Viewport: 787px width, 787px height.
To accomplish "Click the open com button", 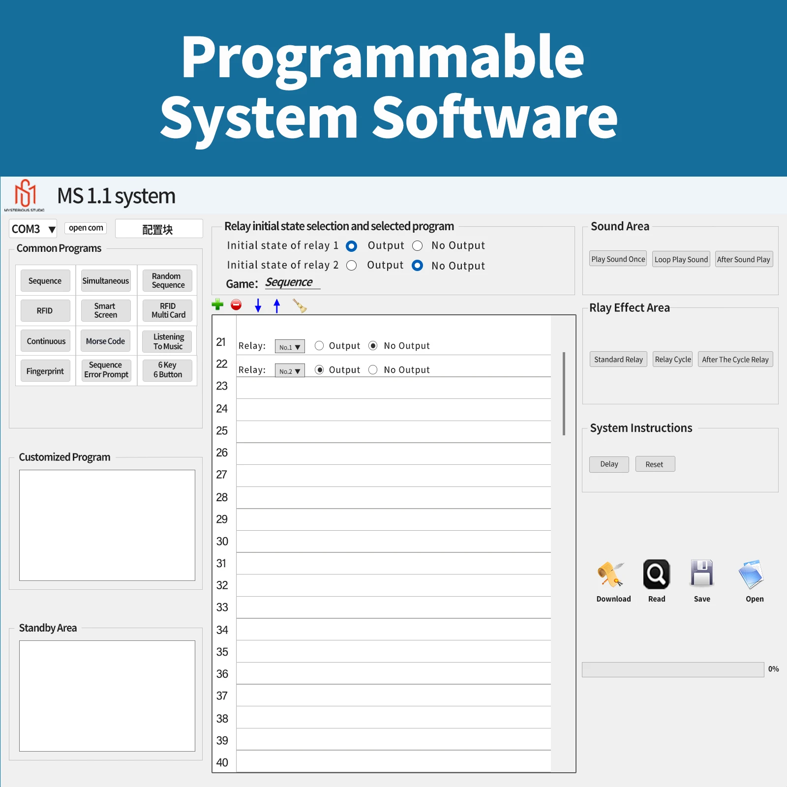I will tap(86, 228).
